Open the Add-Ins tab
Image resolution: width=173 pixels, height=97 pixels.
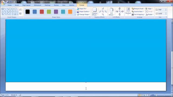click(x=72, y=5)
